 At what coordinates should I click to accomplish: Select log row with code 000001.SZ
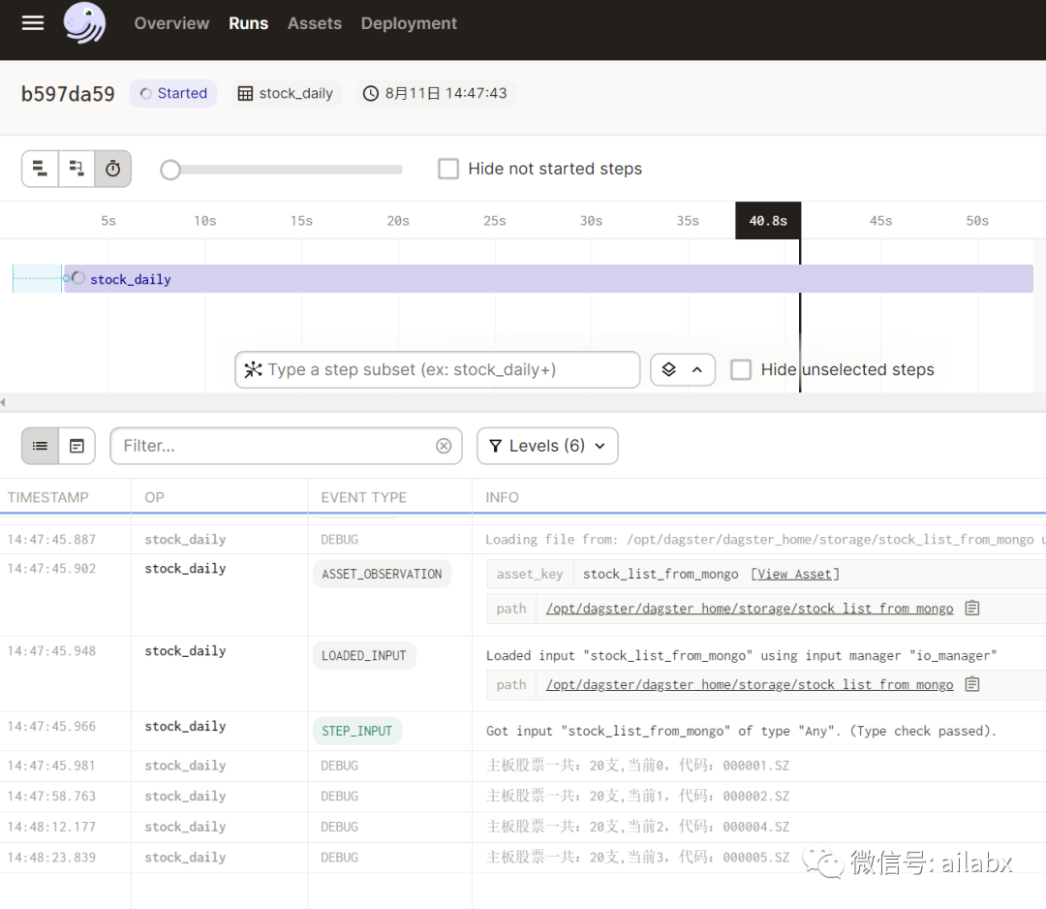tap(523, 766)
